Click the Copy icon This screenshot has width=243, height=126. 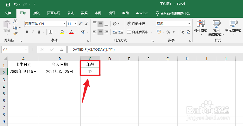15,28
